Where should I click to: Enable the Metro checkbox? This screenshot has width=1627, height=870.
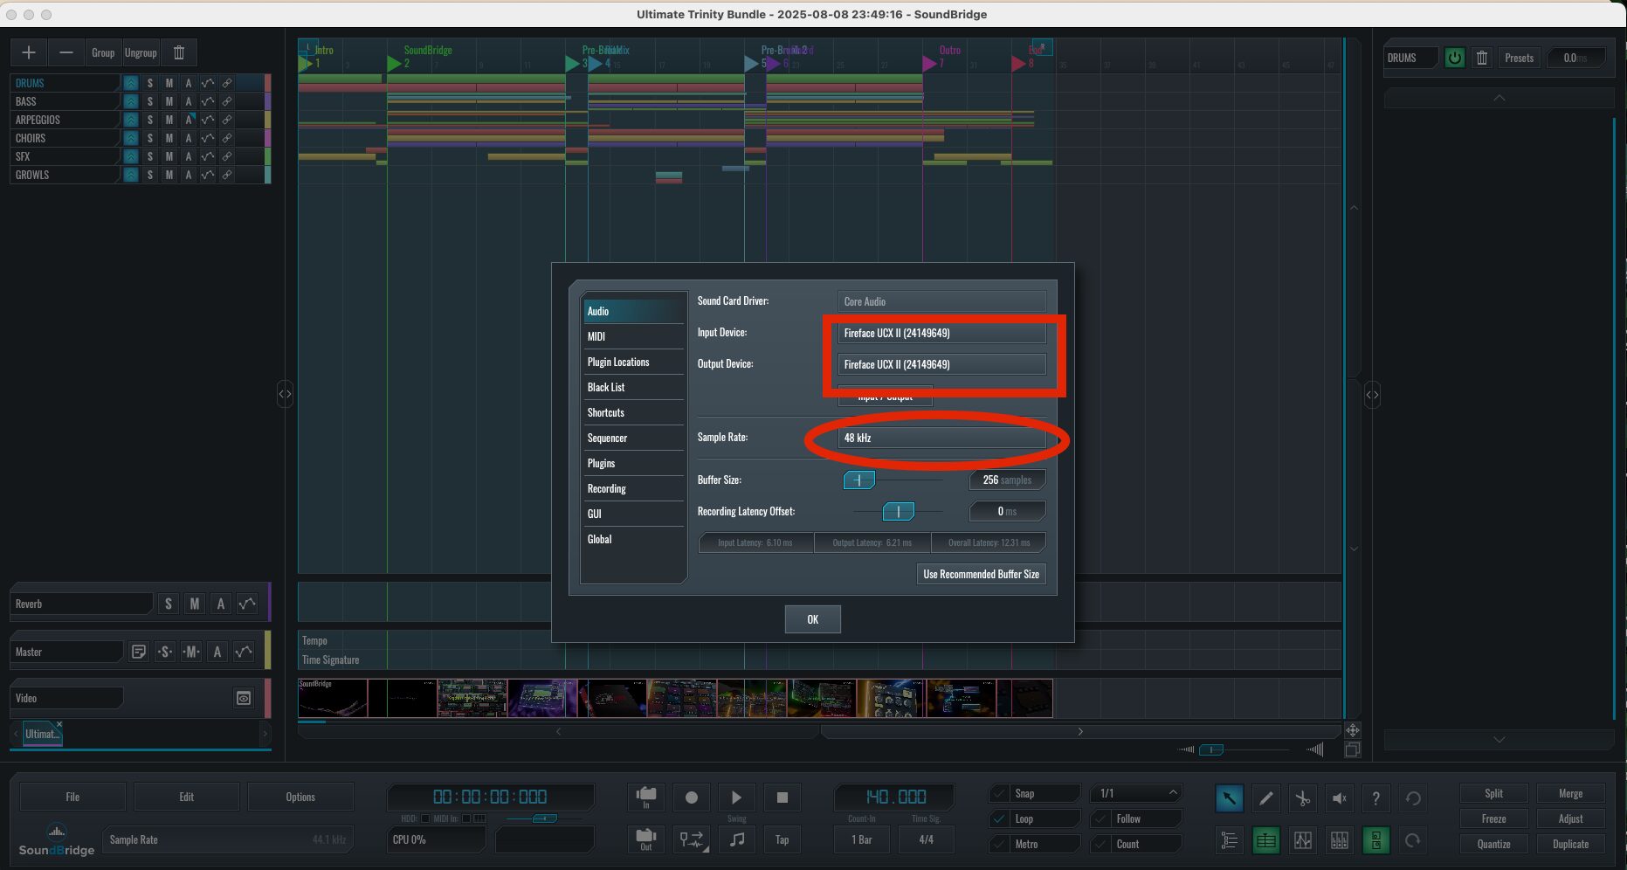pyautogui.click(x=998, y=844)
